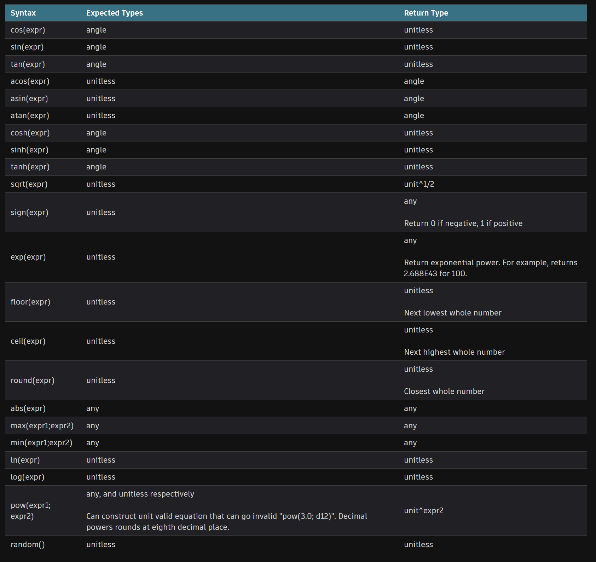Select the max(expr1;expr2) syntax cell
This screenshot has height=562, width=596.
click(42, 426)
